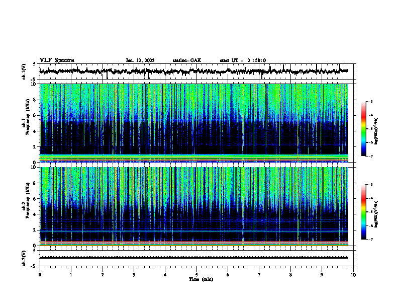The height and width of the screenshot is (308, 398).
Task: Click the "6" frequency tick of ch.1 spectrogram
Action: point(36,116)
